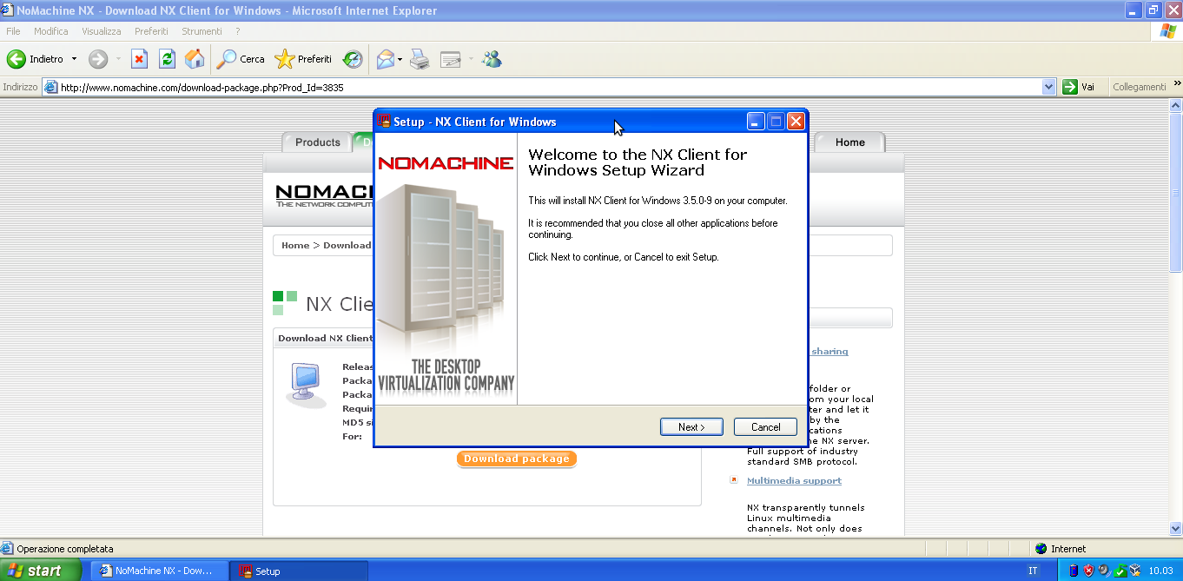Click the green Indietro back arrow
Screen dimensions: 1183x581
point(17,59)
